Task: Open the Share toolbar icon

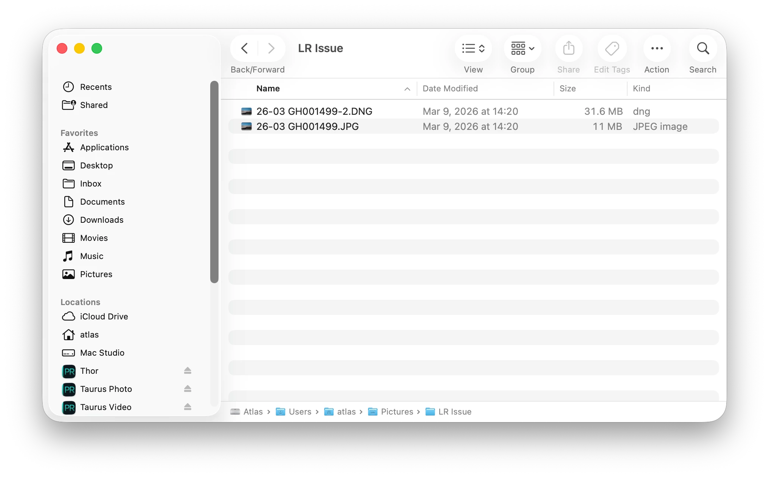Action: [x=568, y=48]
